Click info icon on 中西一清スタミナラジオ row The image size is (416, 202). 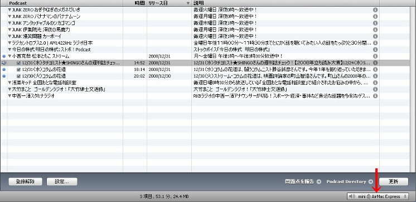click(x=375, y=96)
